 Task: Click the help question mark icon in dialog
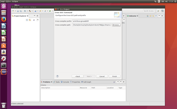[x=57, y=76]
